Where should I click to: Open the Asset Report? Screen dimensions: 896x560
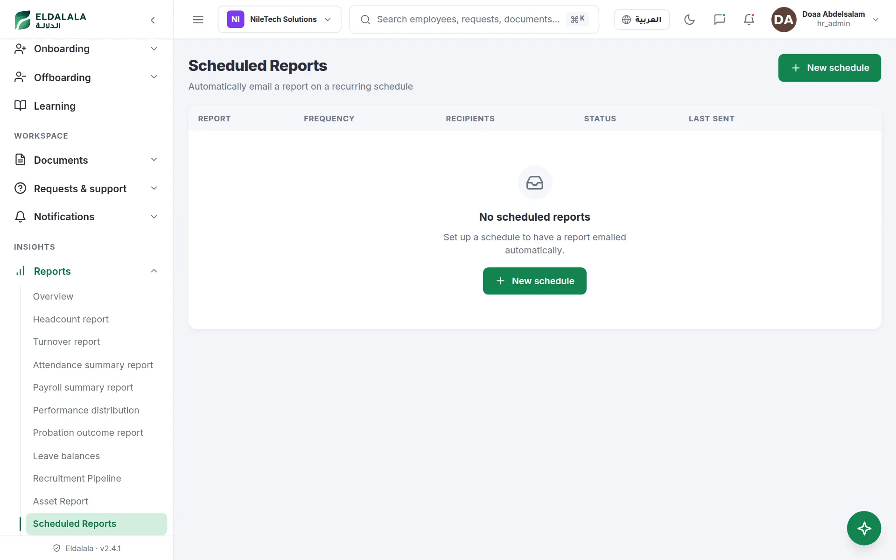tap(61, 501)
